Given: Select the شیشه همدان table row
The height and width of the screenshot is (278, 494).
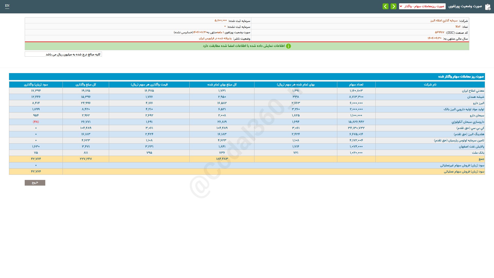Looking at the screenshot, I should tap(475, 97).
